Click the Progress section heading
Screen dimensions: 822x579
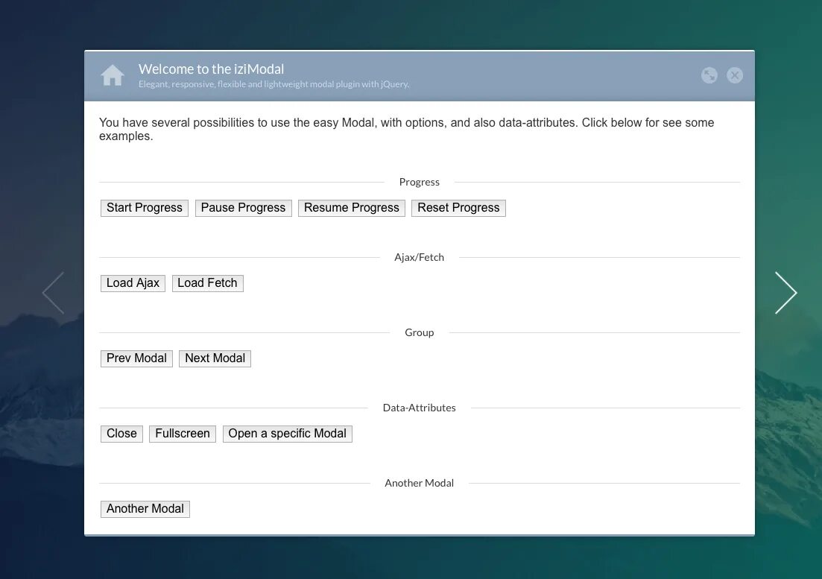click(x=420, y=183)
